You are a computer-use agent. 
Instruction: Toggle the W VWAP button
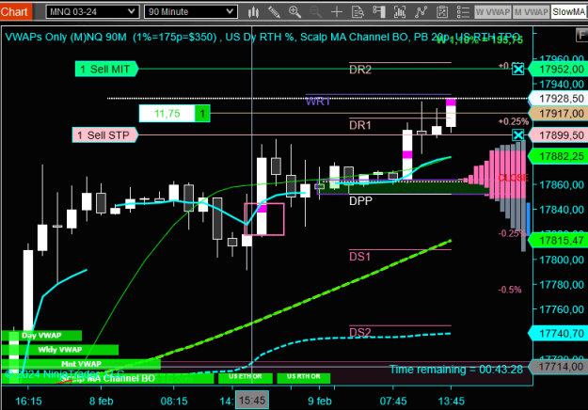(x=492, y=12)
